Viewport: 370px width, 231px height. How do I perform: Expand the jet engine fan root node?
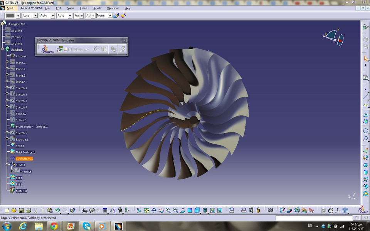[x=2, y=23]
